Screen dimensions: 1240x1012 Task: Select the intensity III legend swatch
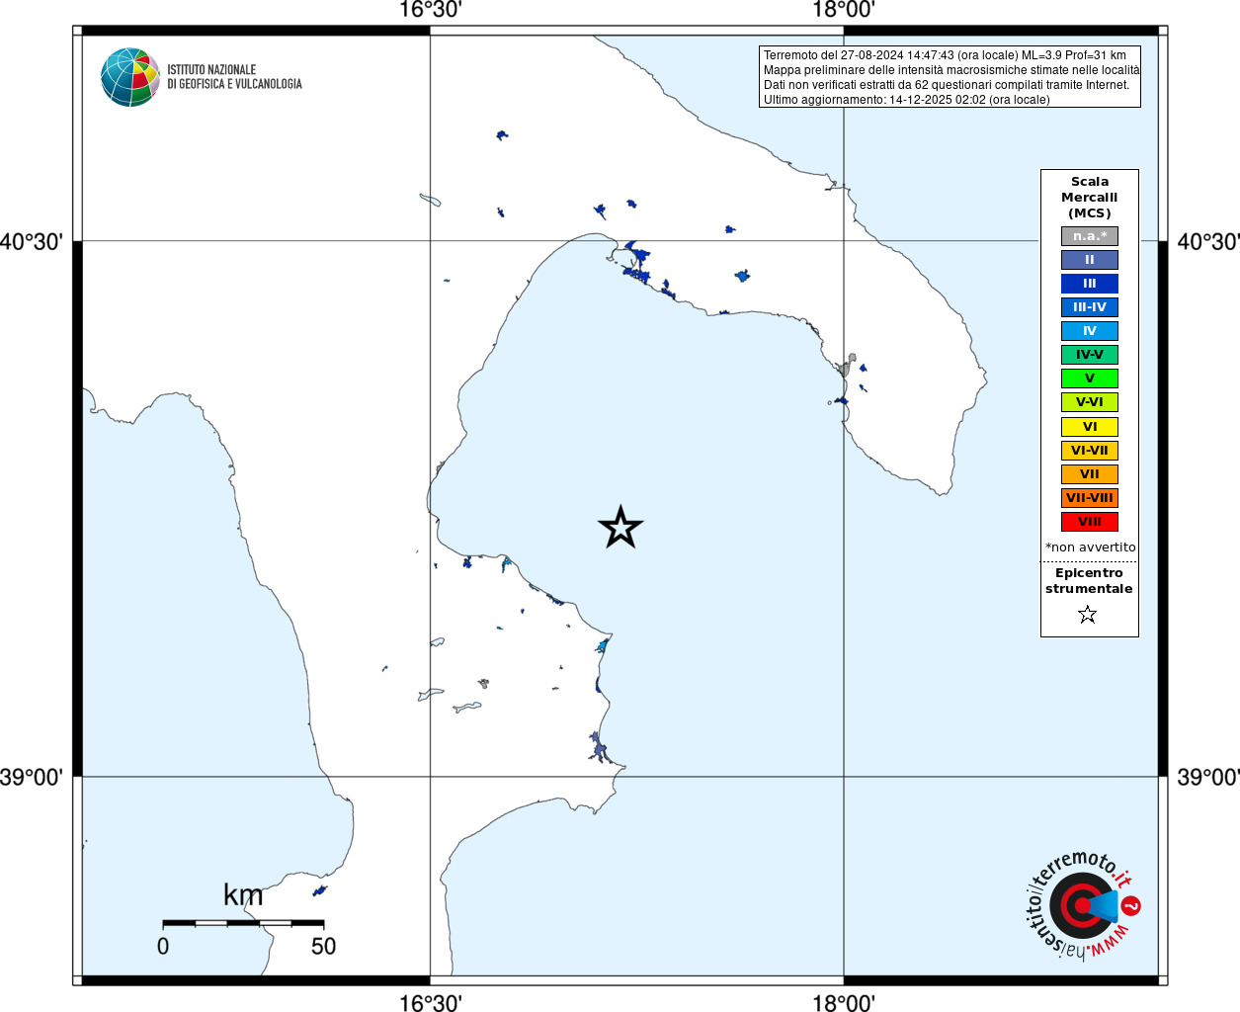(1090, 284)
